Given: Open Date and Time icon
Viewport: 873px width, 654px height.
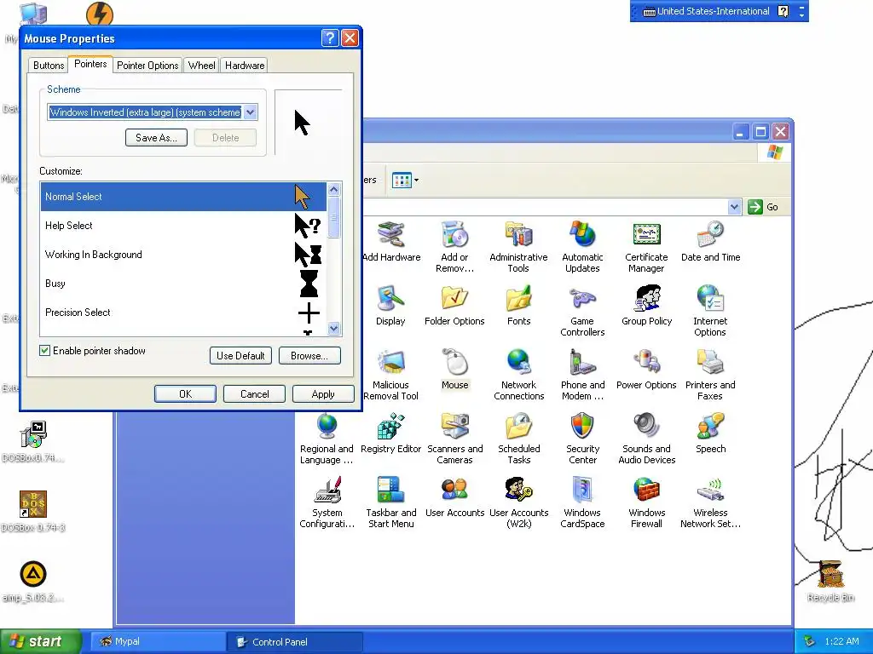Looking at the screenshot, I should coord(710,234).
